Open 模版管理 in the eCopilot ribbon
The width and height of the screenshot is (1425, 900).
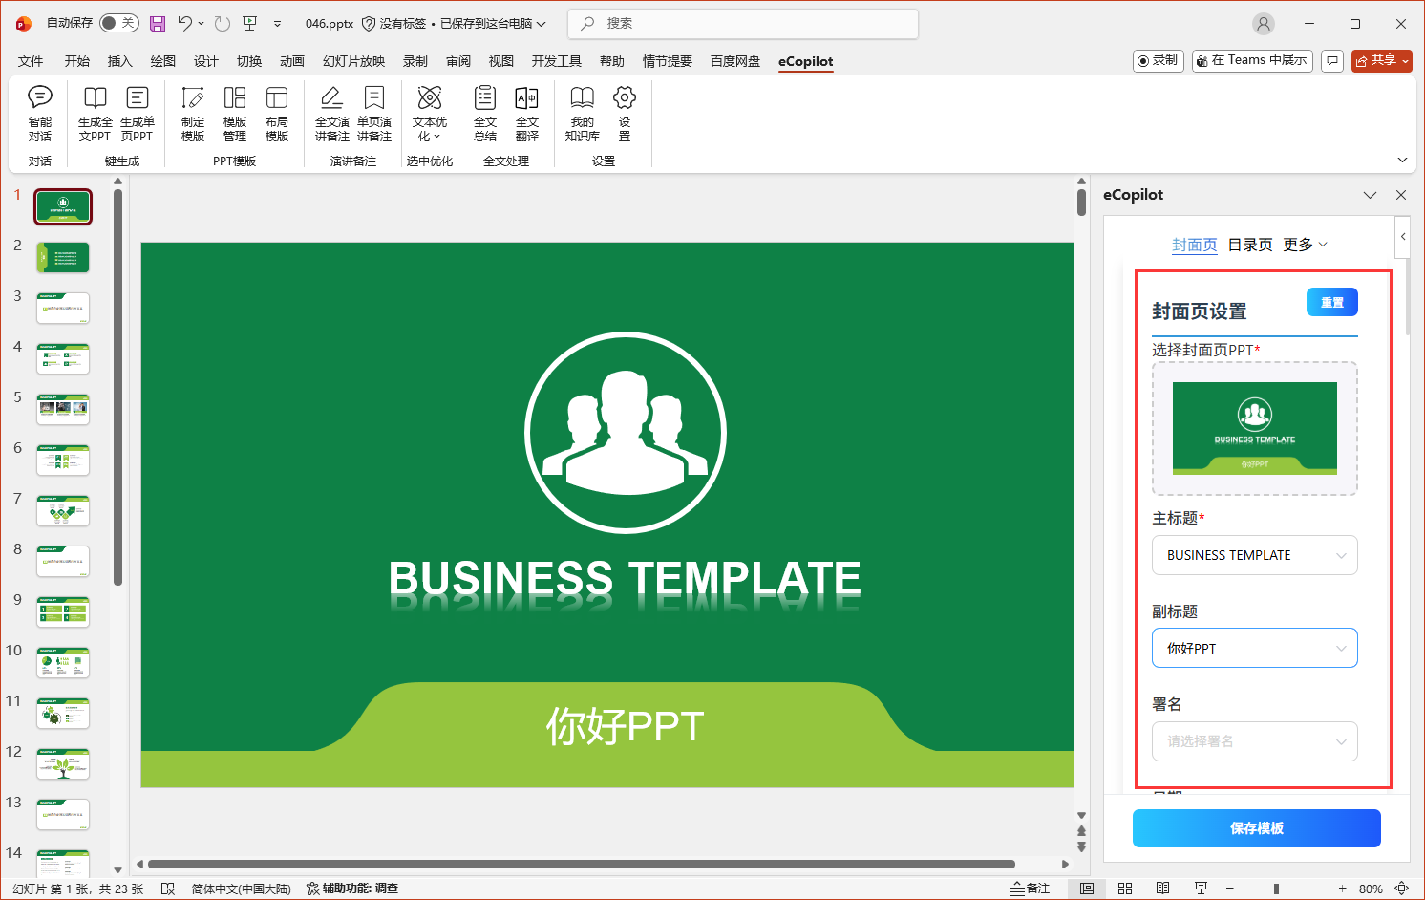[x=234, y=115]
